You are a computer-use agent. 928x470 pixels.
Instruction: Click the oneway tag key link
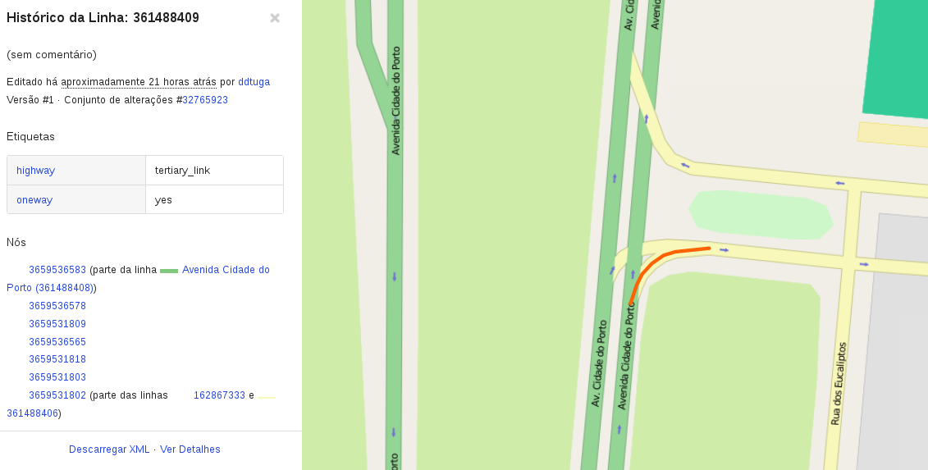(34, 200)
